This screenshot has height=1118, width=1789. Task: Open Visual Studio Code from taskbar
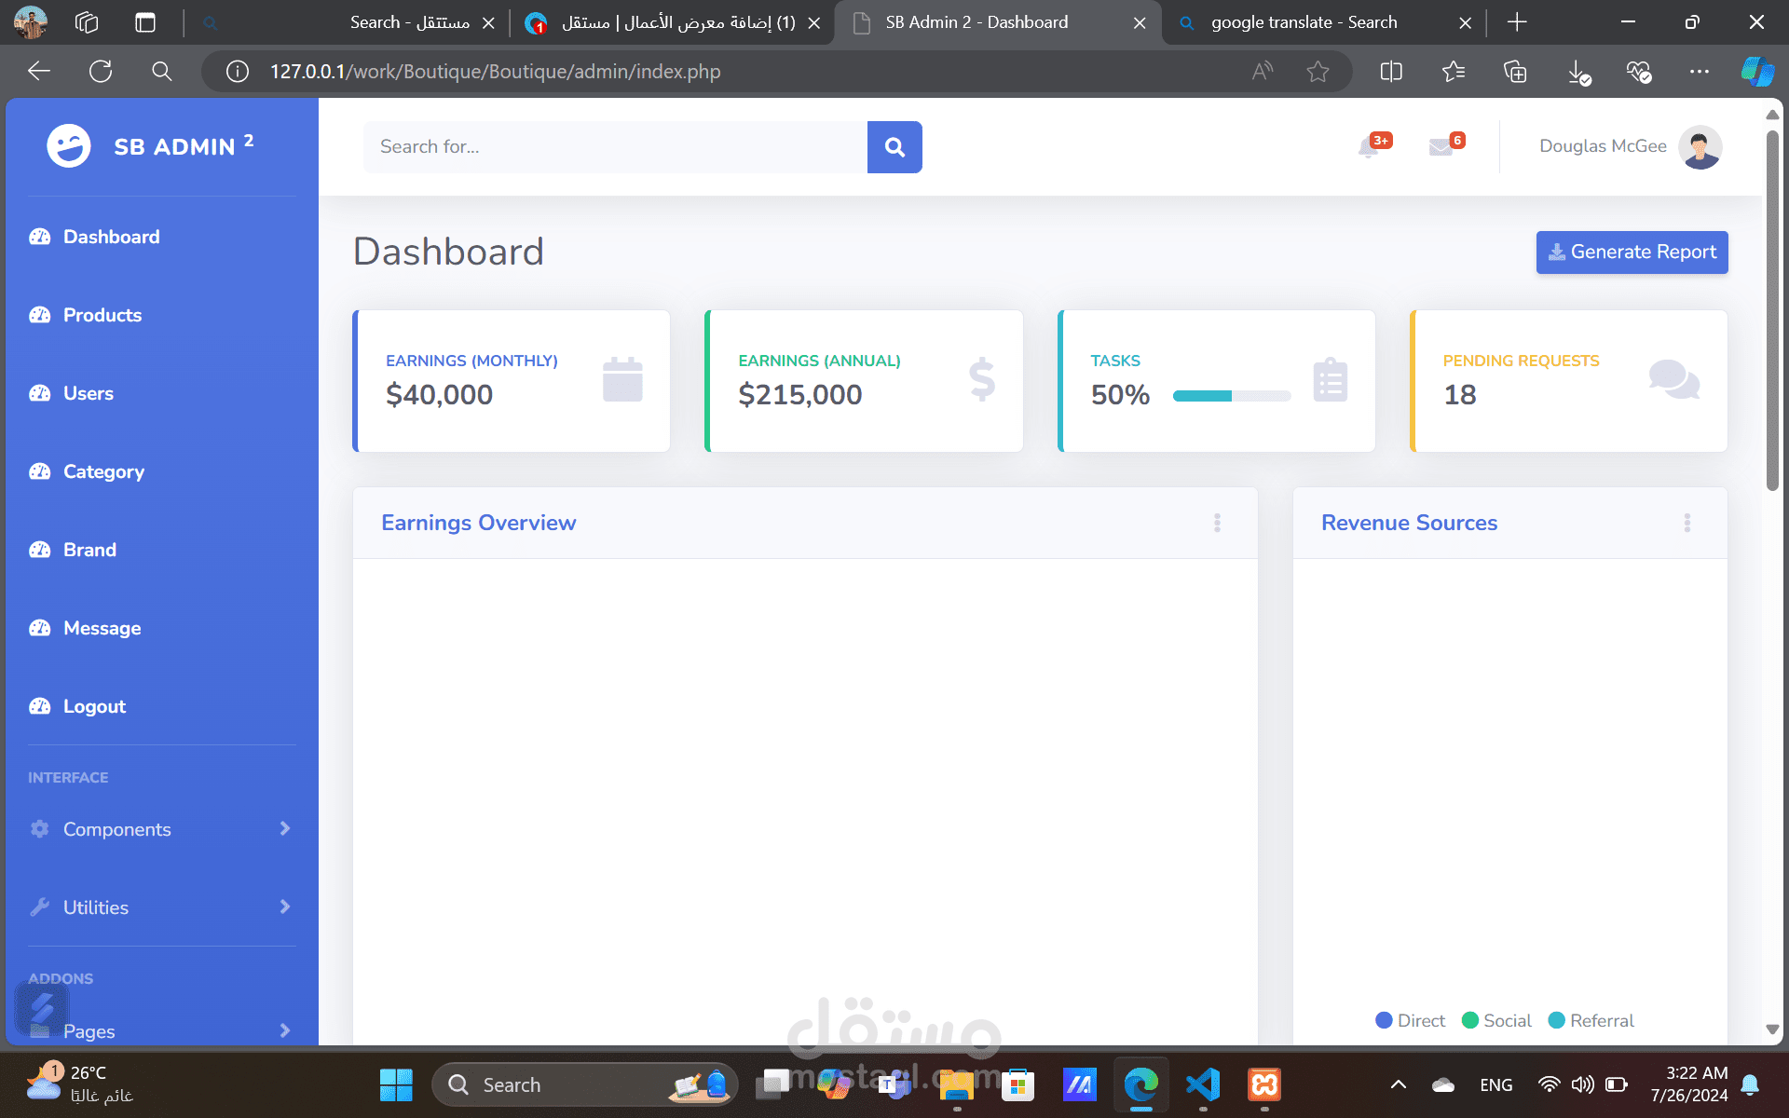(1203, 1084)
